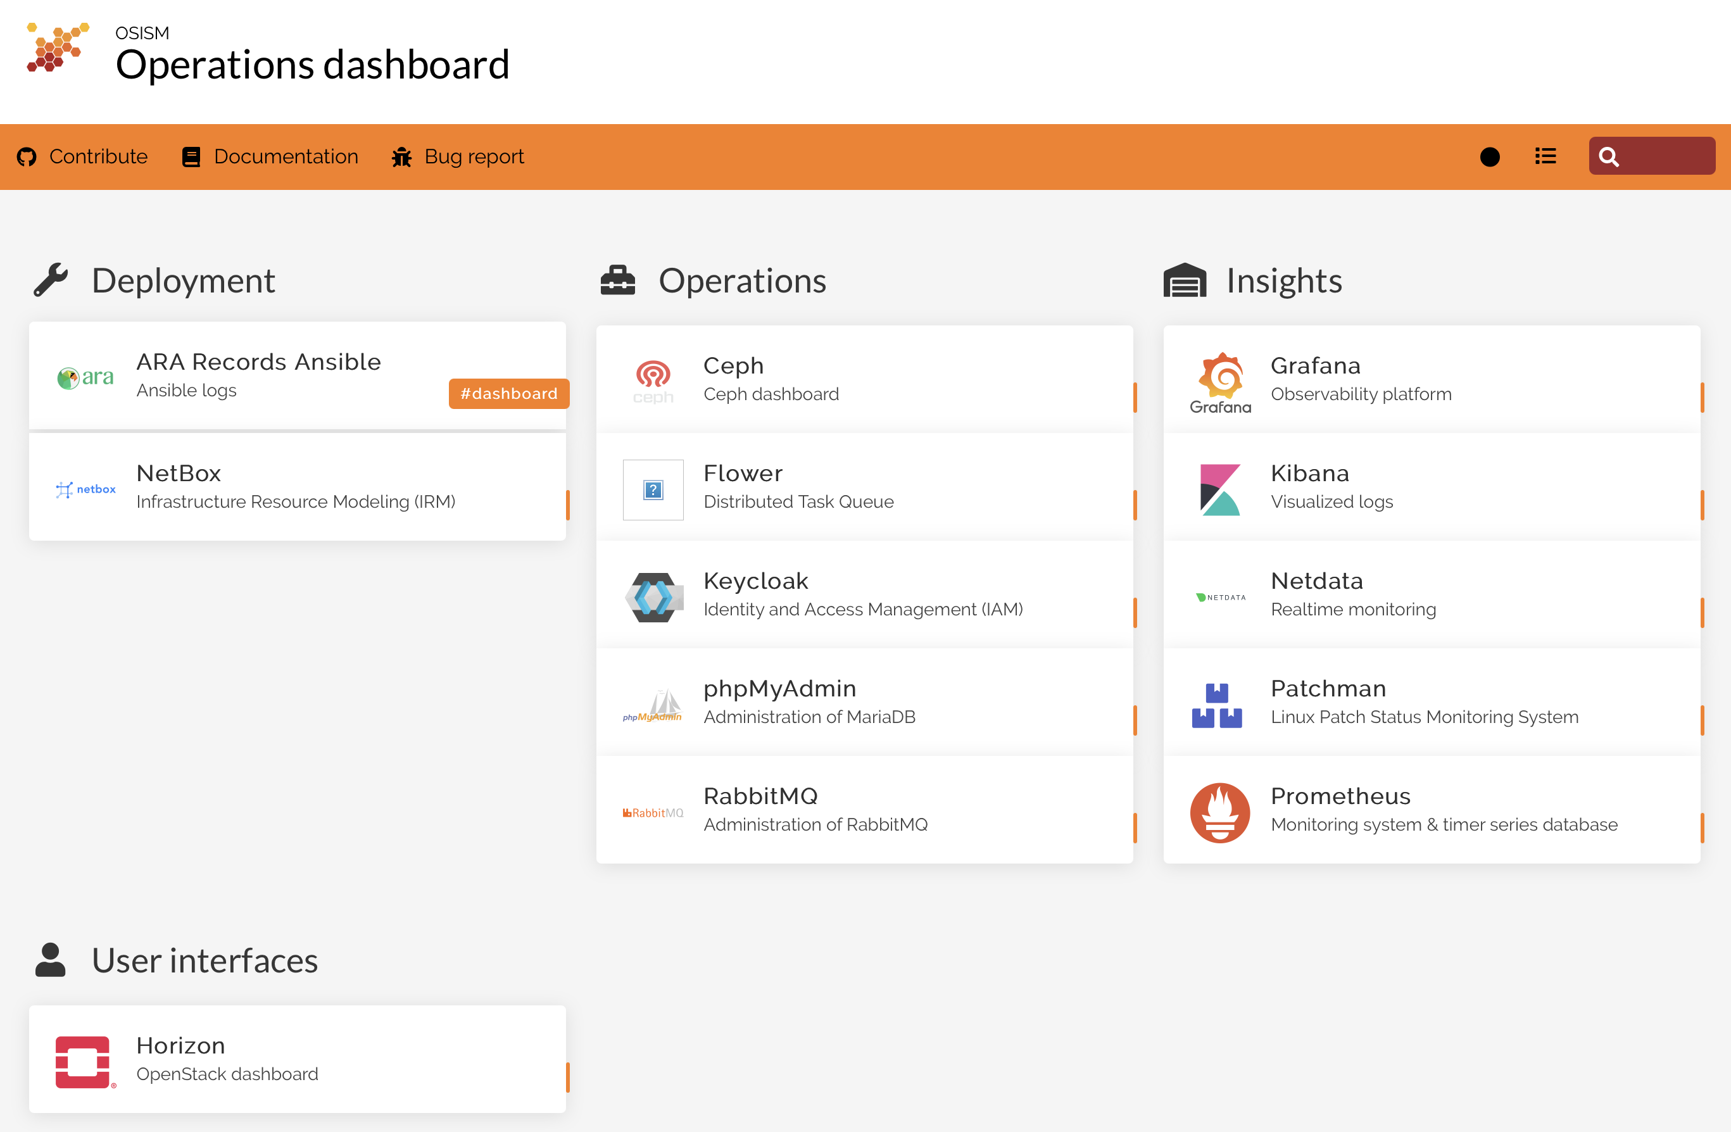Open the RabbitMQ administration entry
Viewport: 1731px width, 1132px height.
point(815,809)
